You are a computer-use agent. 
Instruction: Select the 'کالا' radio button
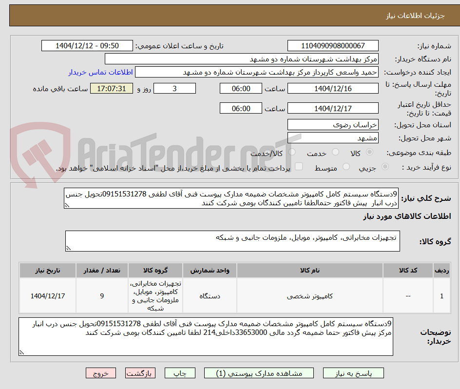coord(370,152)
